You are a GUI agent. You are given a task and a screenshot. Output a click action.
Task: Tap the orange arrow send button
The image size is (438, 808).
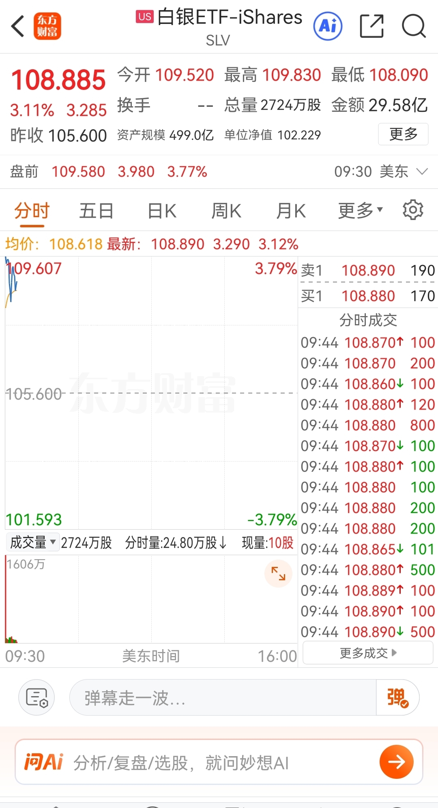396,762
